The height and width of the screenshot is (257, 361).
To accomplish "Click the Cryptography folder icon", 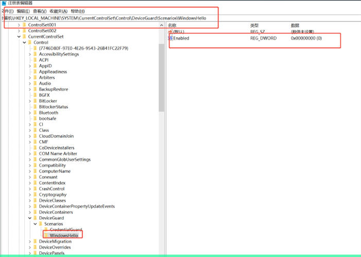I will (x=35, y=195).
